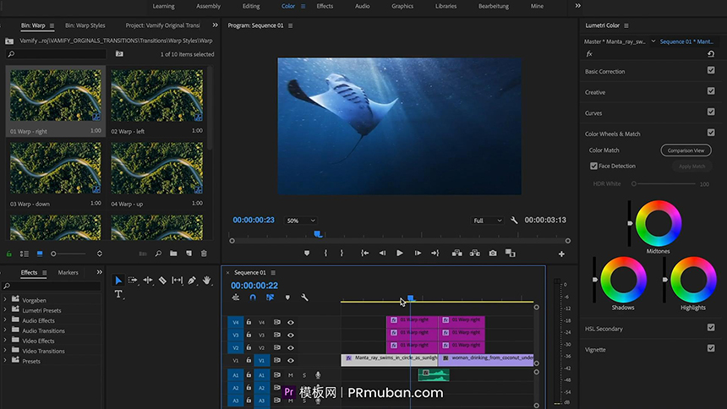The width and height of the screenshot is (727, 409).
Task: Choose the Hand tool
Action: [x=206, y=281]
